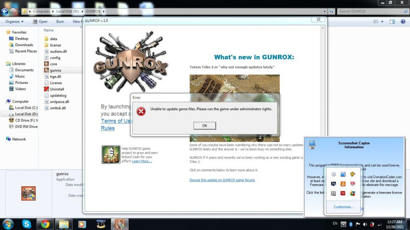This screenshot has width=410, height=230.
Task: Click the GUNROX launcher taskbar icon
Action: (120, 224)
